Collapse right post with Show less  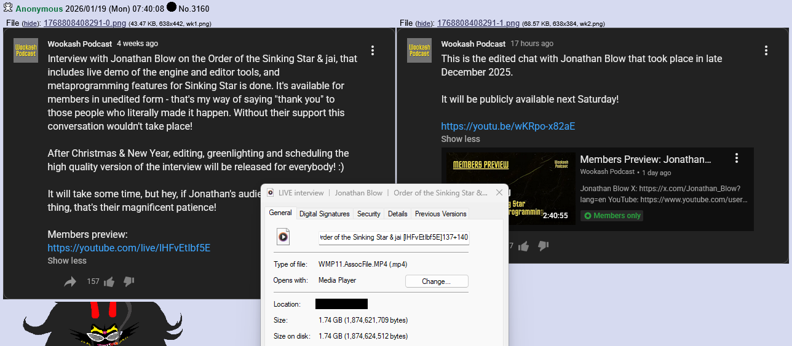[x=461, y=139]
